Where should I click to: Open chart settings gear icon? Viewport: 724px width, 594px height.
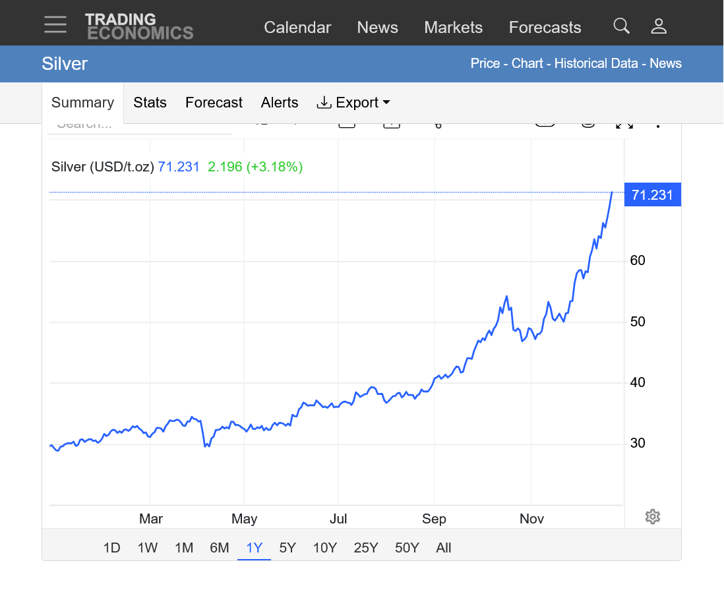tap(652, 517)
